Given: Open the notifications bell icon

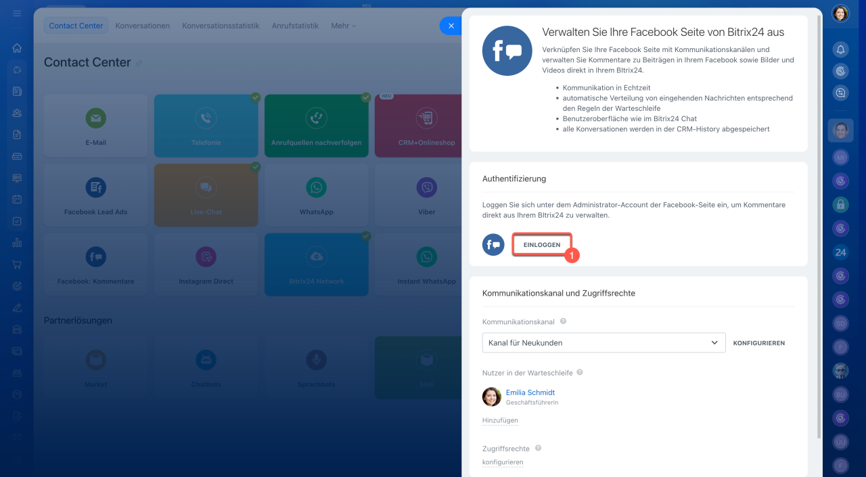Looking at the screenshot, I should click(x=840, y=49).
